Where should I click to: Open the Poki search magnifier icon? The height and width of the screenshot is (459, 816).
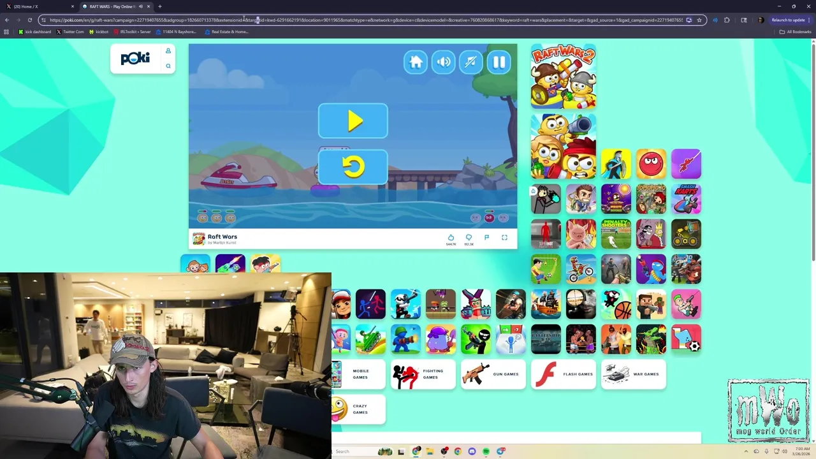click(x=168, y=66)
